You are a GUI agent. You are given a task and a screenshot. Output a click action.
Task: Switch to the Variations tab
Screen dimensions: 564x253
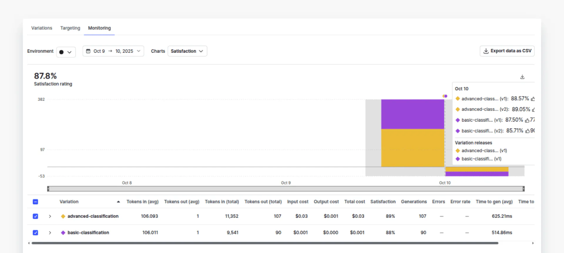point(42,28)
